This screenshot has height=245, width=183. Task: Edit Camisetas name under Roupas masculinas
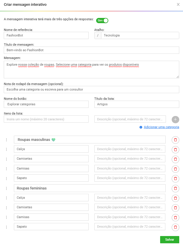click(51, 159)
